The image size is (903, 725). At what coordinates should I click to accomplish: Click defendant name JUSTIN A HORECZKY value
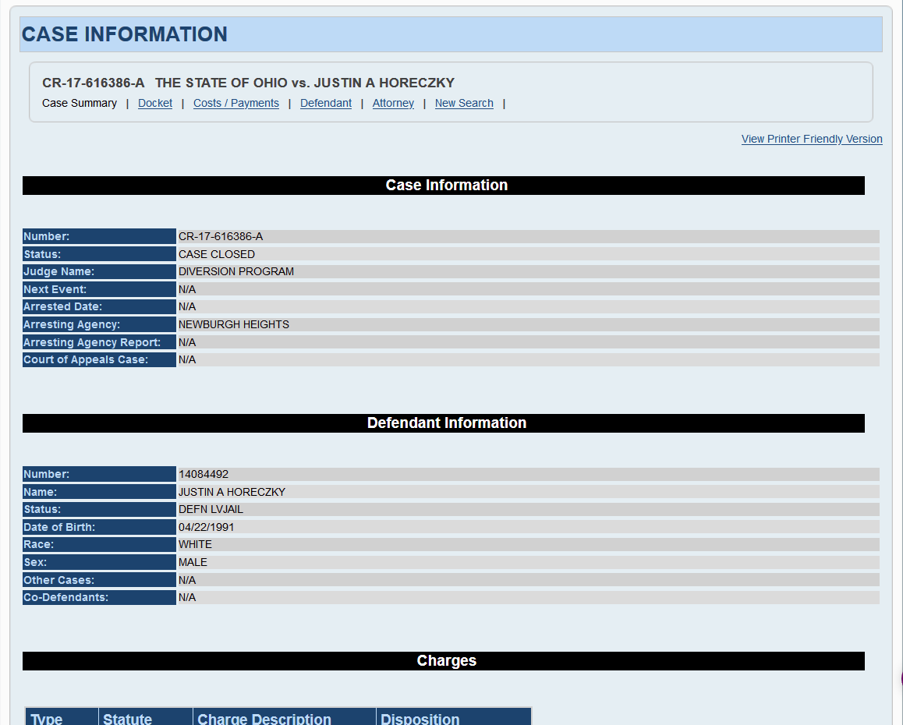(232, 493)
